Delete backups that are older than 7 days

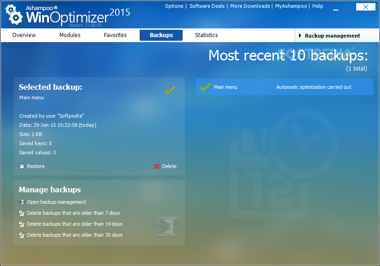click(x=73, y=213)
